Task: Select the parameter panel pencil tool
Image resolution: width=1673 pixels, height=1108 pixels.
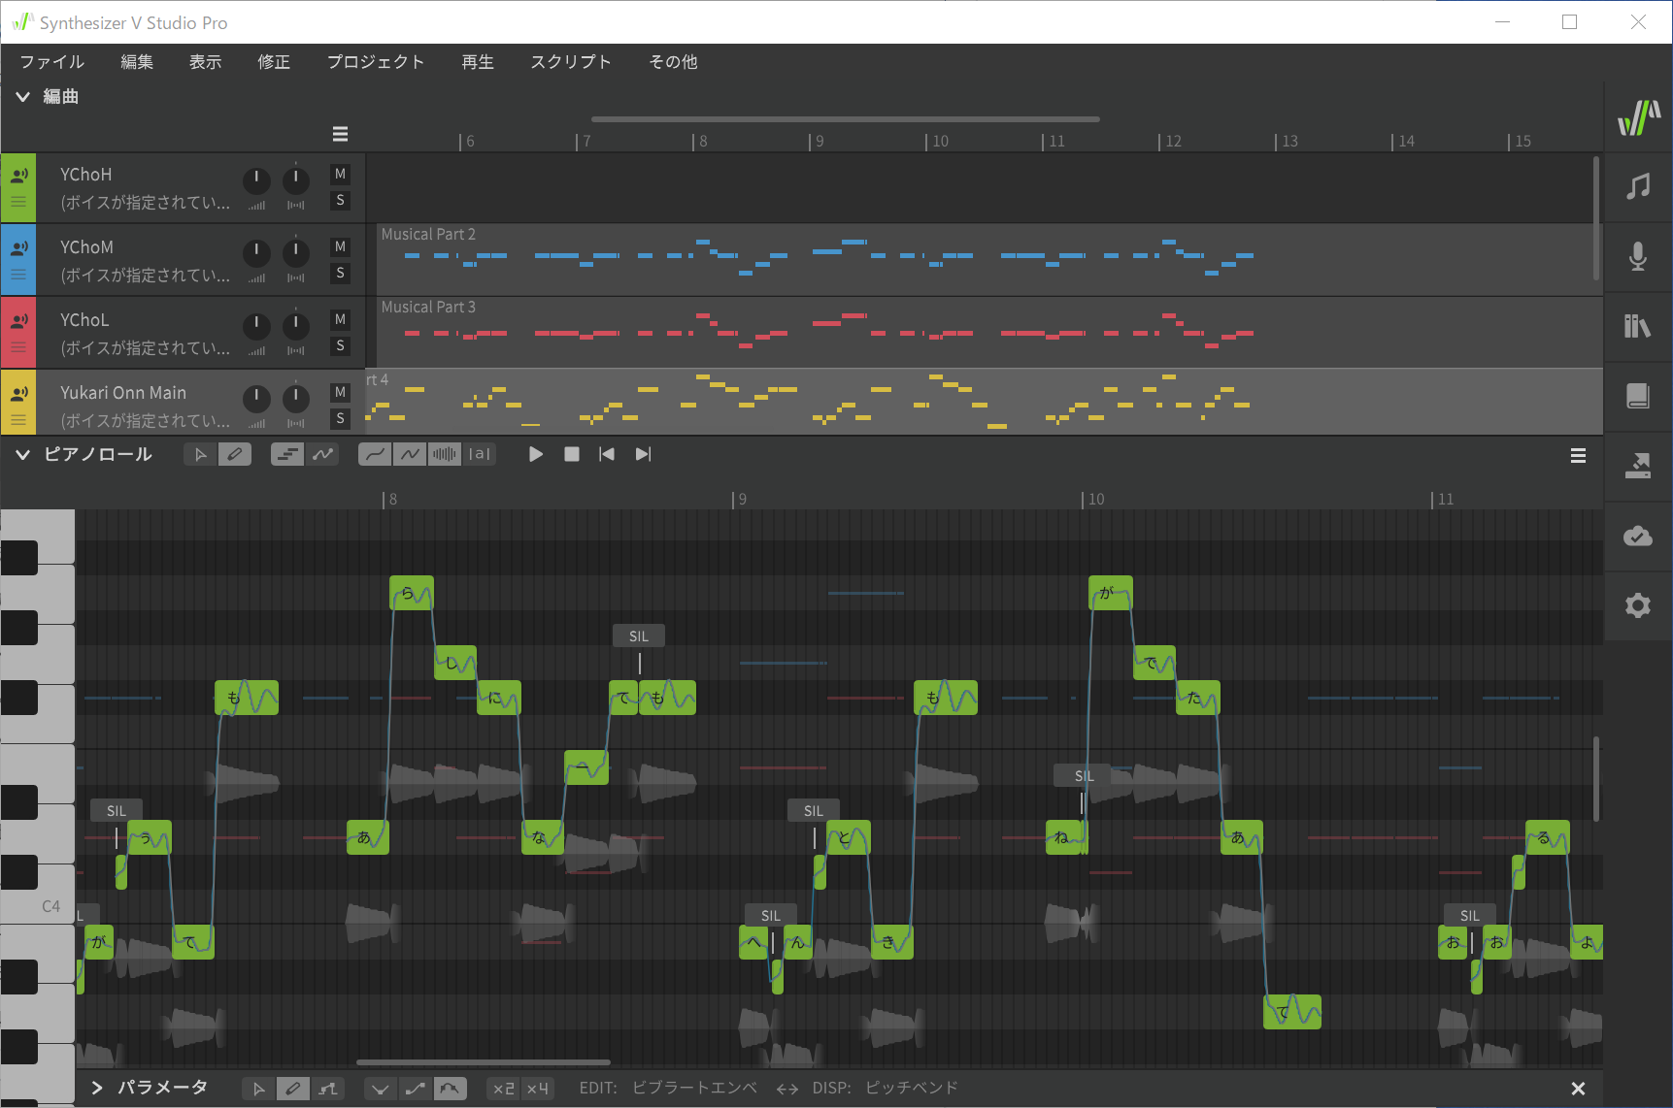Action: (292, 1089)
